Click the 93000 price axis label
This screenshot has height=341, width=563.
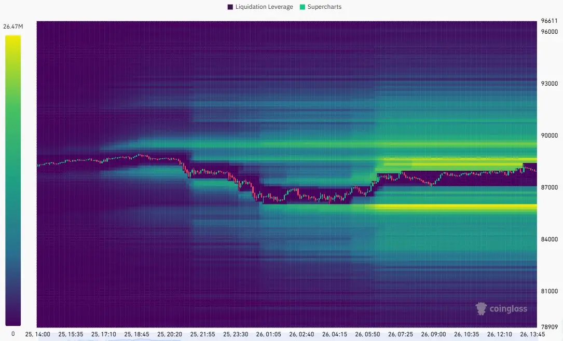[550, 84]
